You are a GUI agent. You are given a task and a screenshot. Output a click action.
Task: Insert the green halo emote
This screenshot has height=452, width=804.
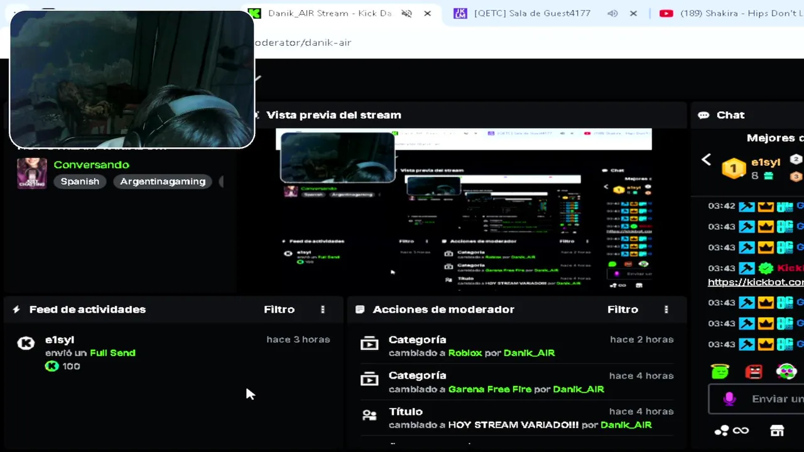[x=720, y=371]
